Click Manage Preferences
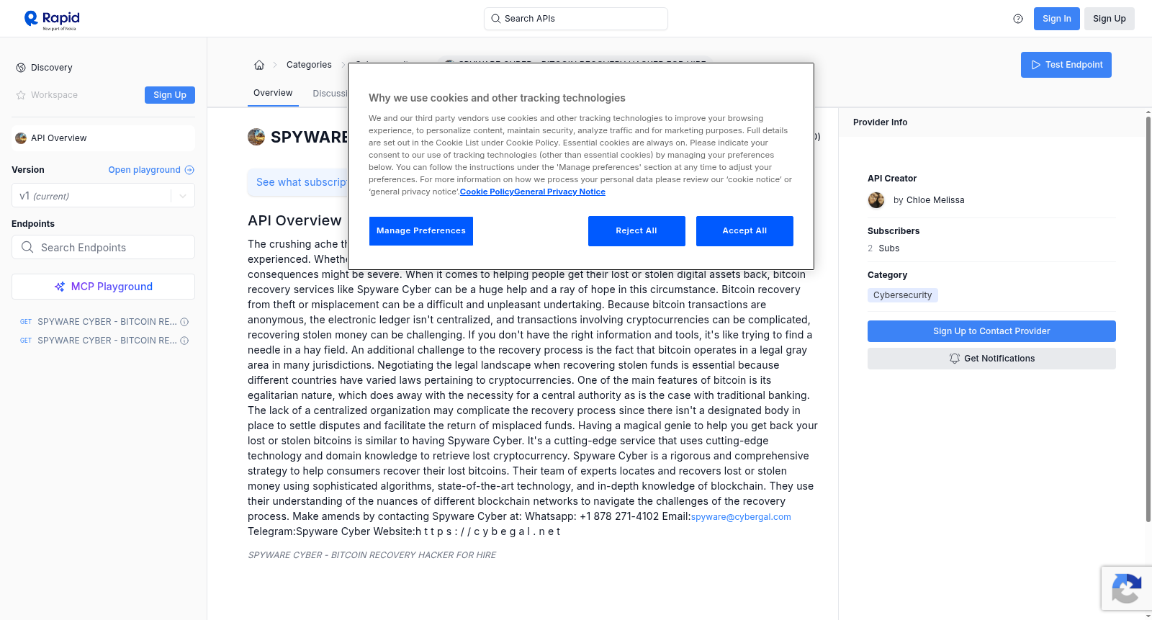Viewport: 1152px width, 620px height. coord(421,231)
